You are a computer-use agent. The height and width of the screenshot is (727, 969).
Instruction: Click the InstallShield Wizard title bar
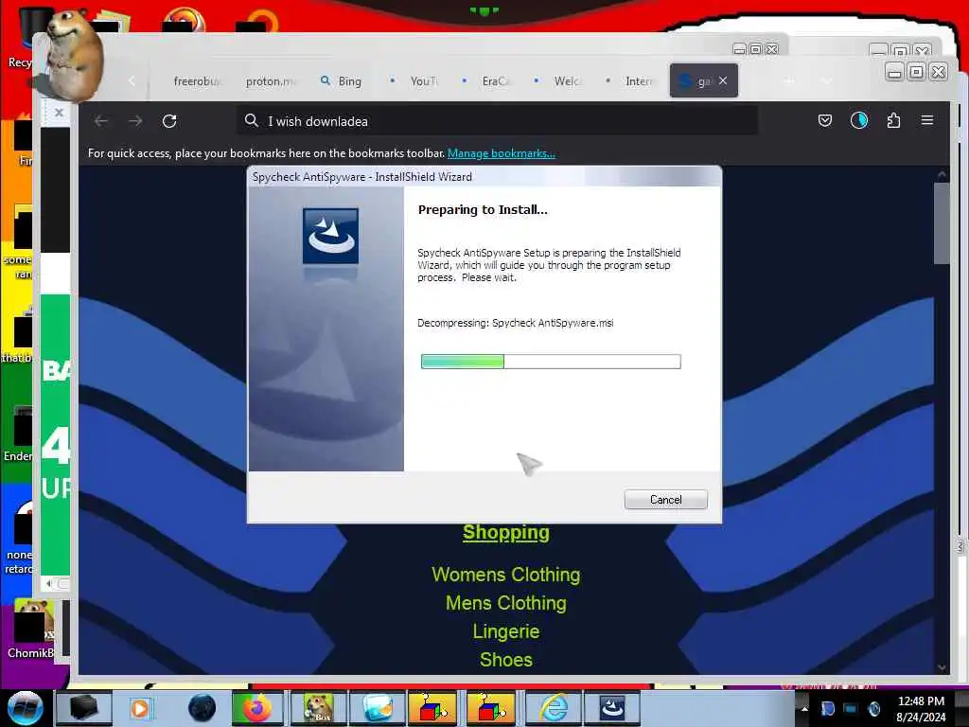click(x=484, y=177)
